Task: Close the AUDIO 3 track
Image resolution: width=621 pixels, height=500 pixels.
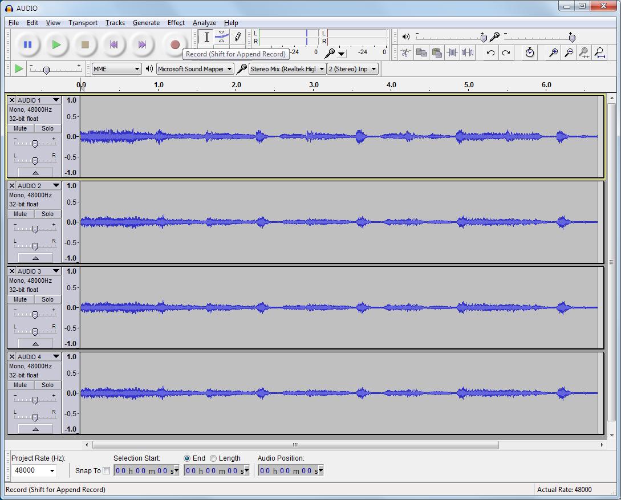Action: click(11, 271)
